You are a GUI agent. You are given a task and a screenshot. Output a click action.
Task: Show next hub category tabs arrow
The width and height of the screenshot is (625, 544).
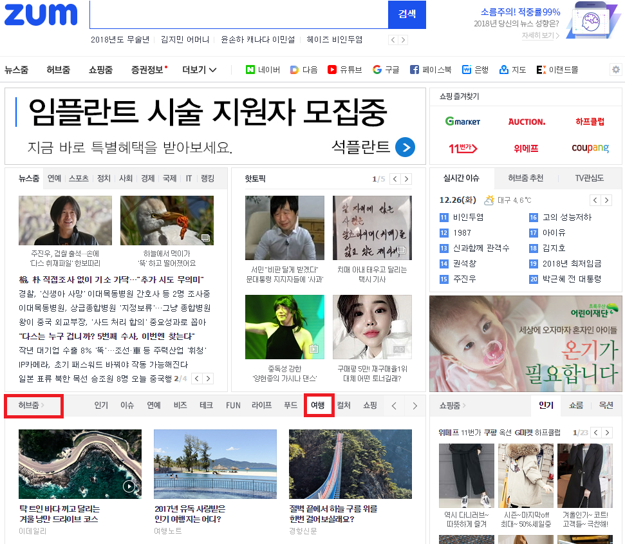415,406
